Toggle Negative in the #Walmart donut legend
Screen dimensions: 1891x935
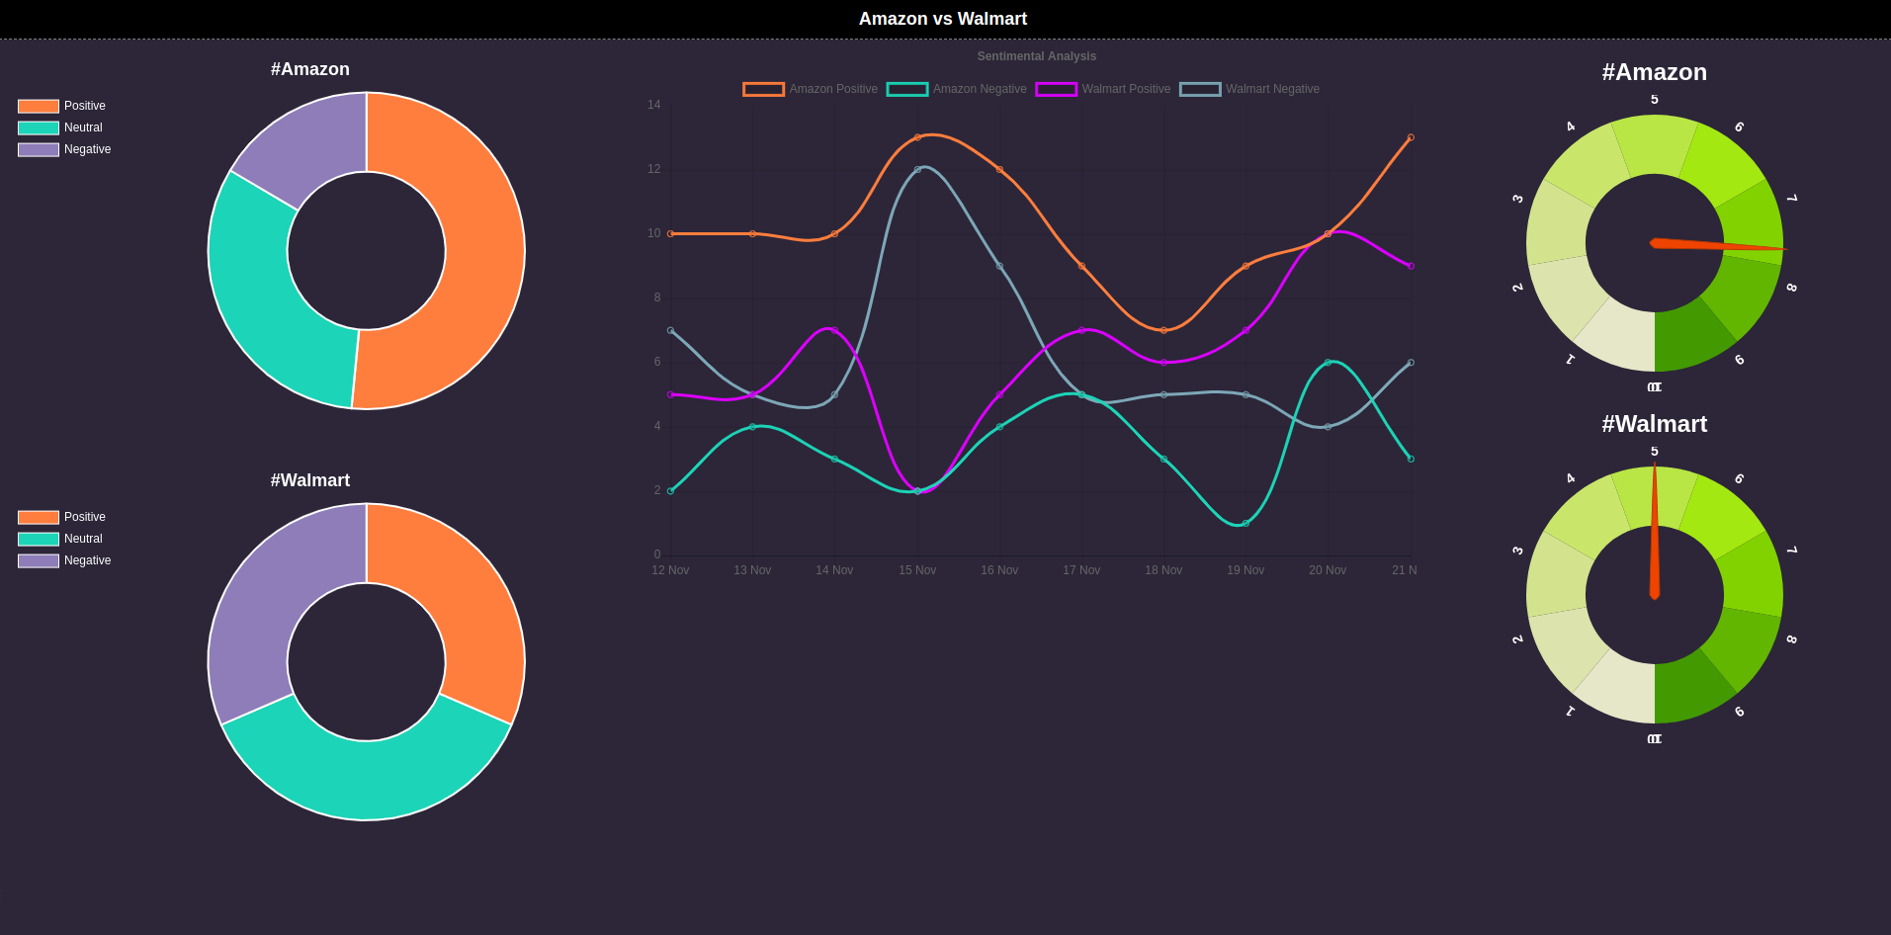click(64, 560)
